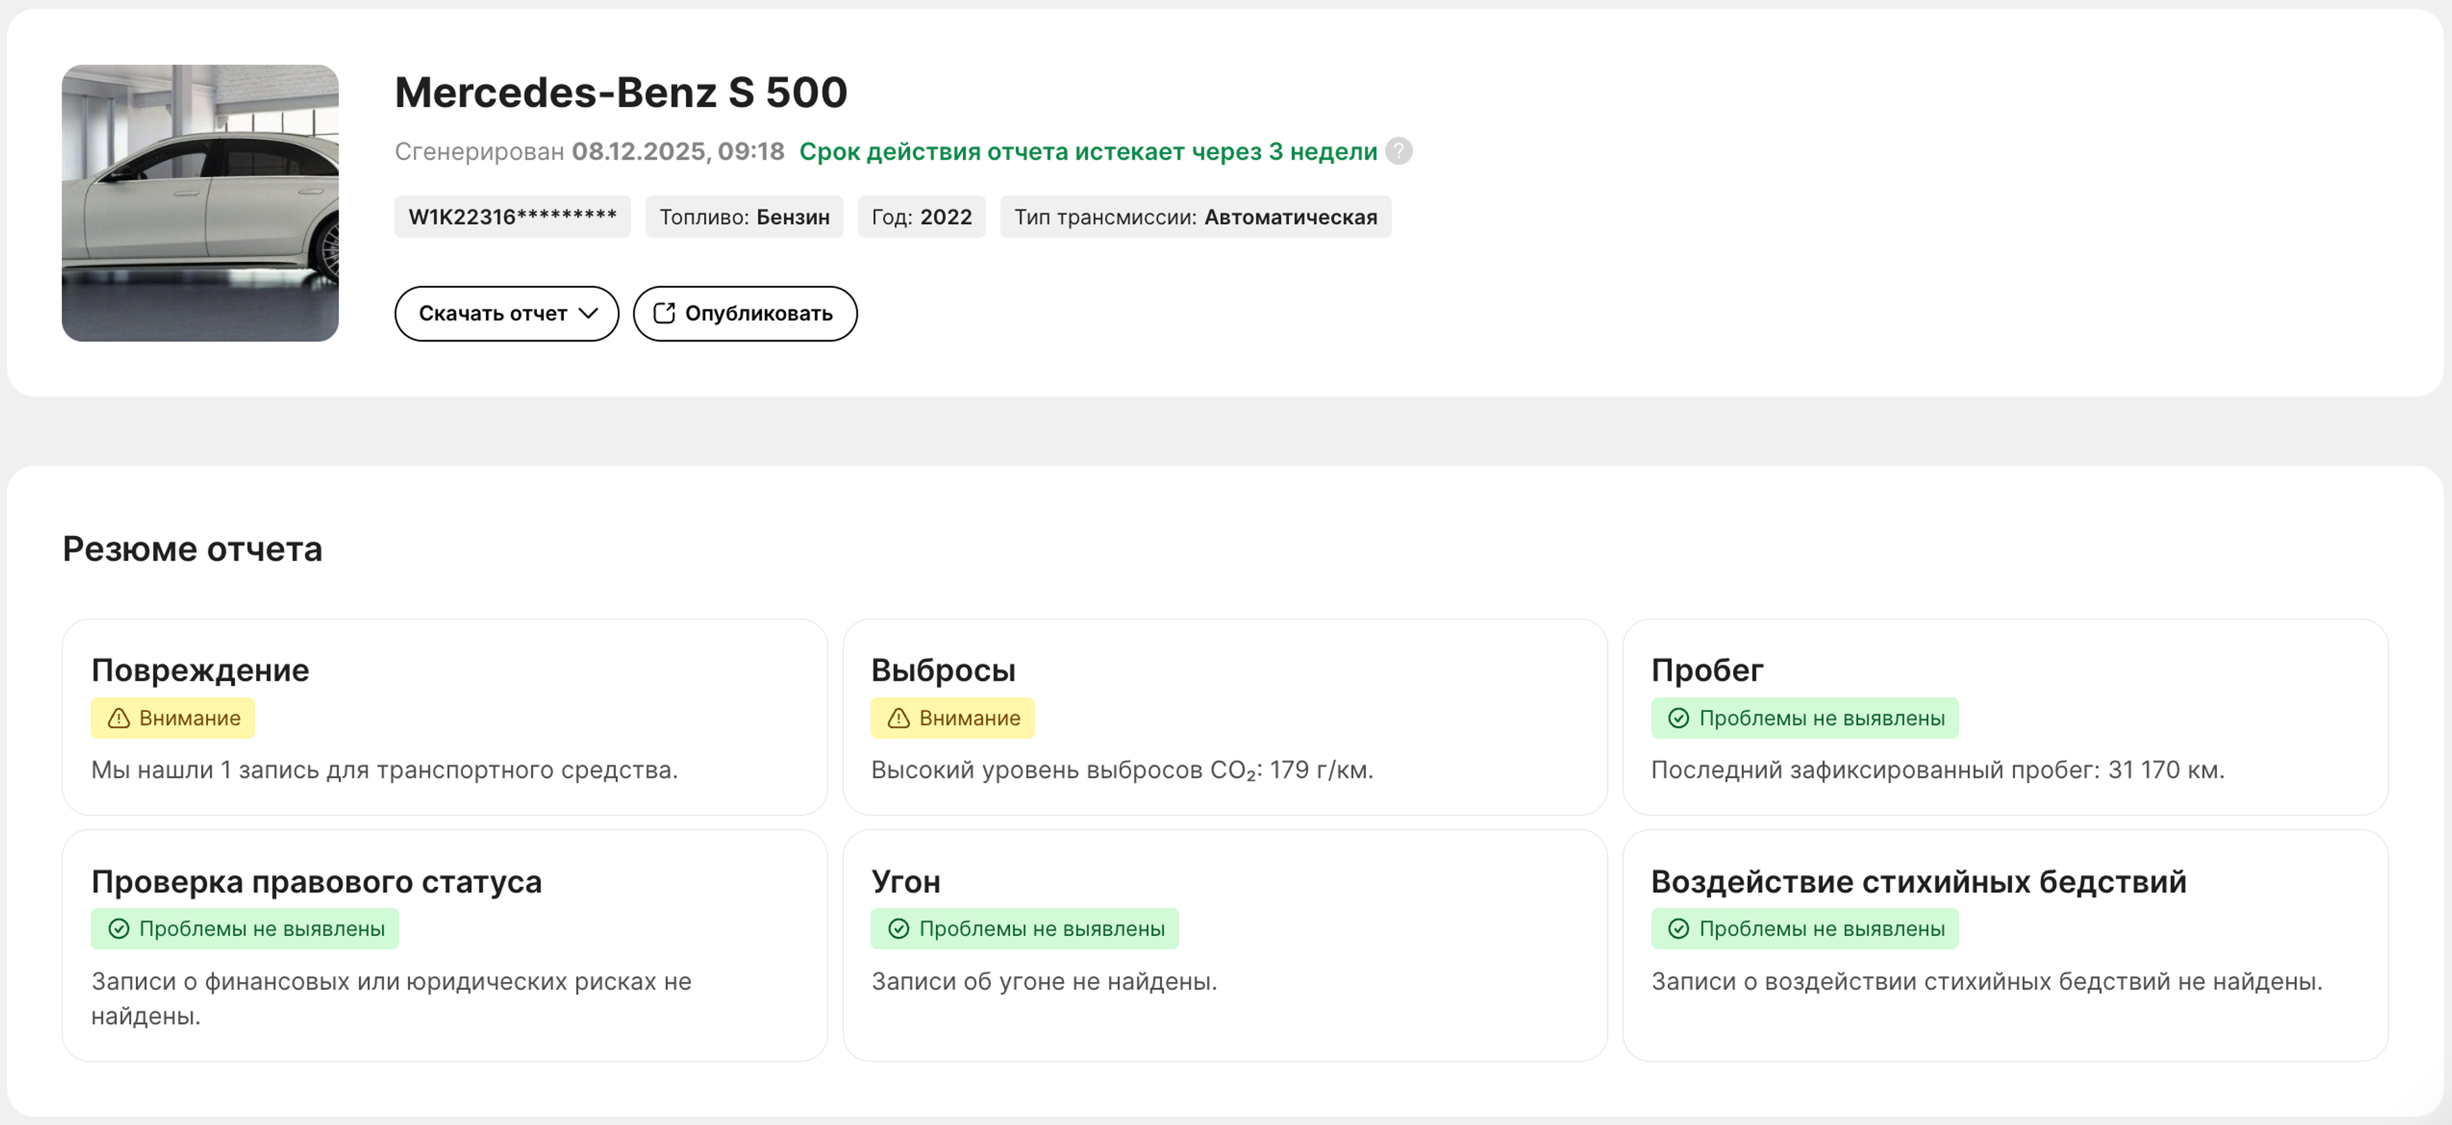Image resolution: width=2452 pixels, height=1125 pixels.
Task: Open the Повреждение summary card
Action: tap(444, 718)
